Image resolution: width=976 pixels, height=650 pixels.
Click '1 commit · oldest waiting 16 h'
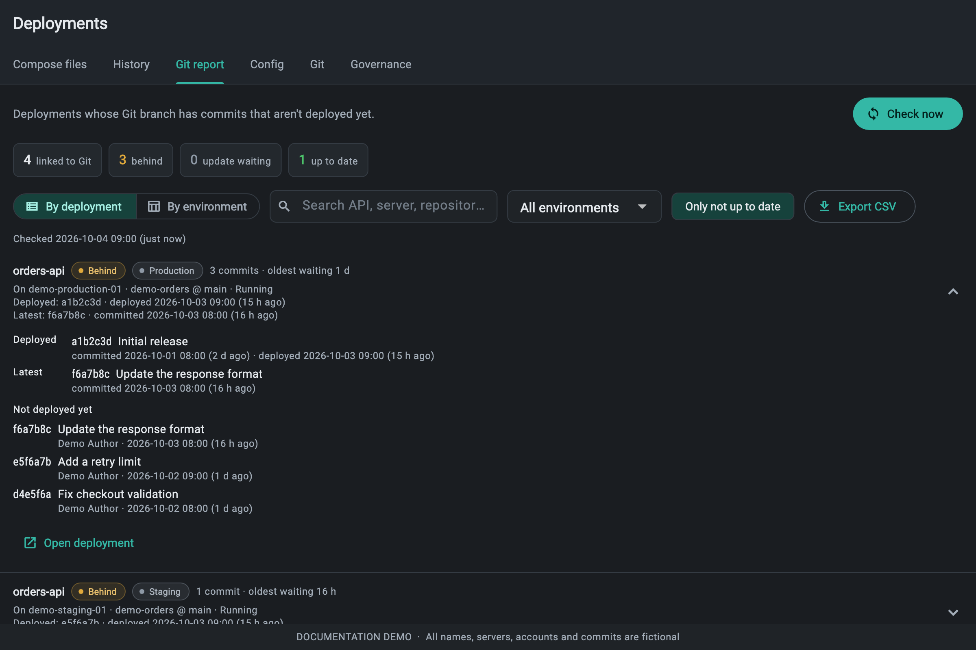[266, 591]
